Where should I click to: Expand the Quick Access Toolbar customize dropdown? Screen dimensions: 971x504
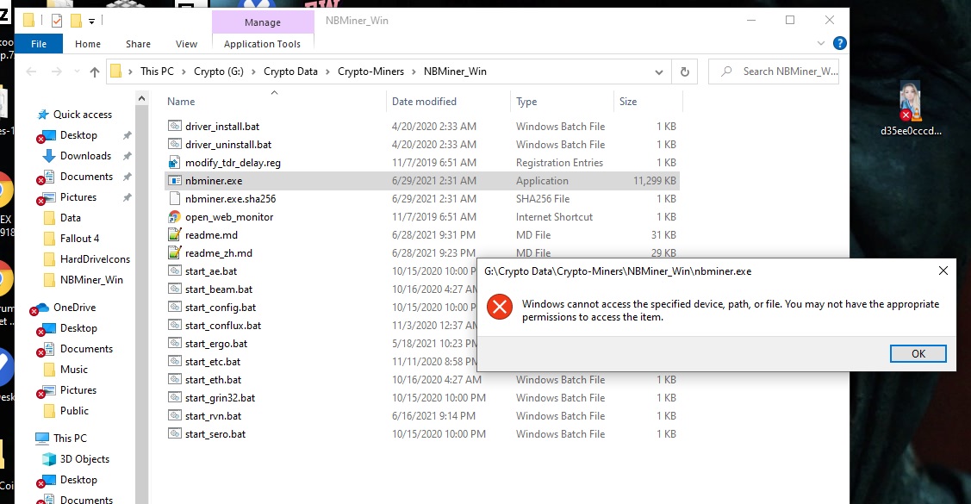92,20
